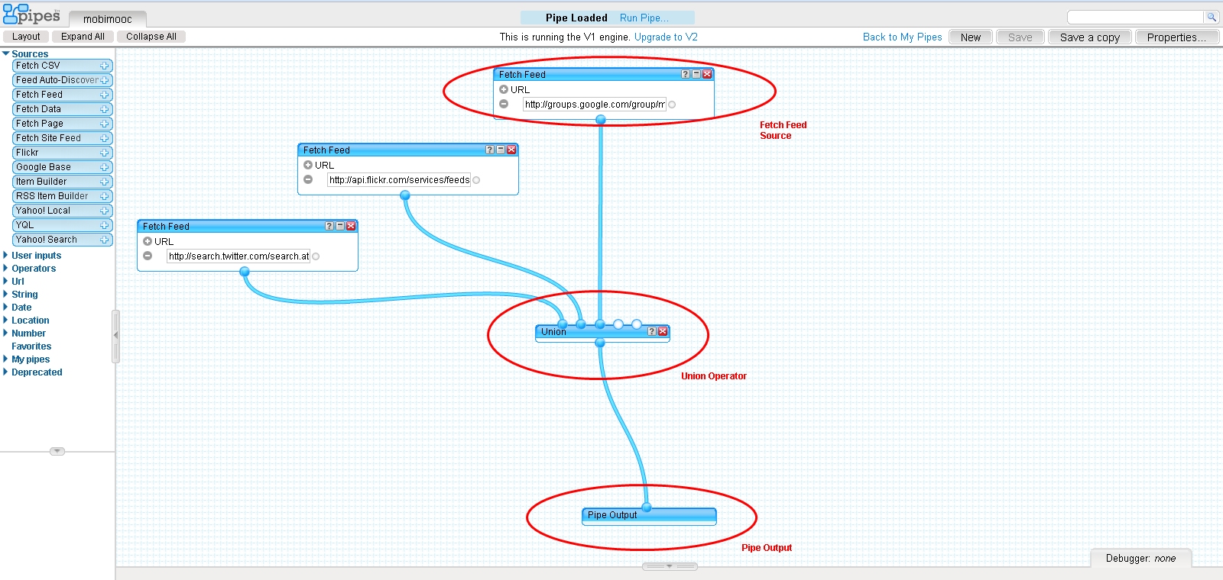Add Fetch CSV module using plus icon

point(105,66)
